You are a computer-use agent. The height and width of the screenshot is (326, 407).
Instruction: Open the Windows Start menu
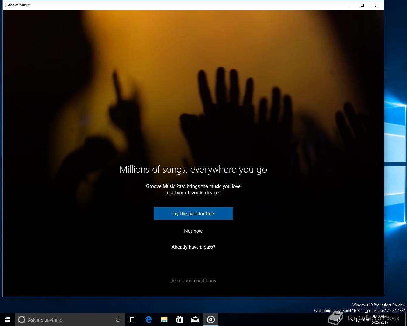tap(8, 320)
